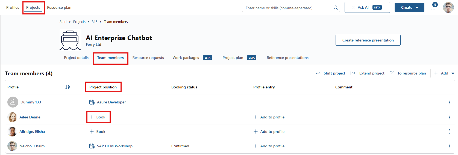Open the Neicho, Chaim profile
Image resolution: width=458 pixels, height=155 pixels.
32,146
